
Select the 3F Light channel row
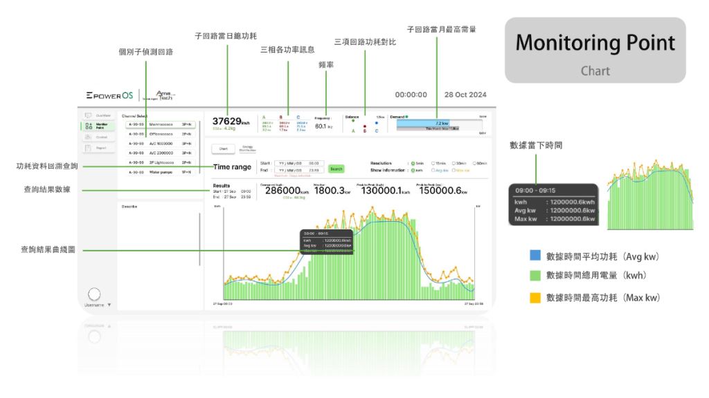[x=161, y=162]
